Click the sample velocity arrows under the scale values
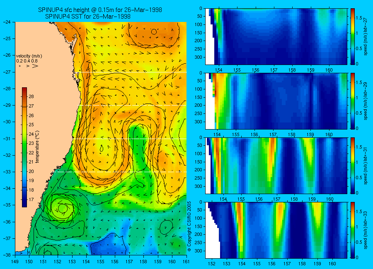This screenshot has height=269, width=373. coord(29,66)
